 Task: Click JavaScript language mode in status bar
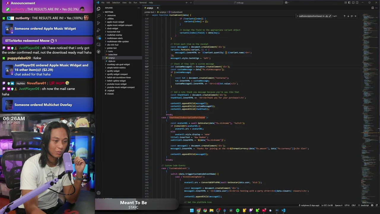tap(365, 205)
